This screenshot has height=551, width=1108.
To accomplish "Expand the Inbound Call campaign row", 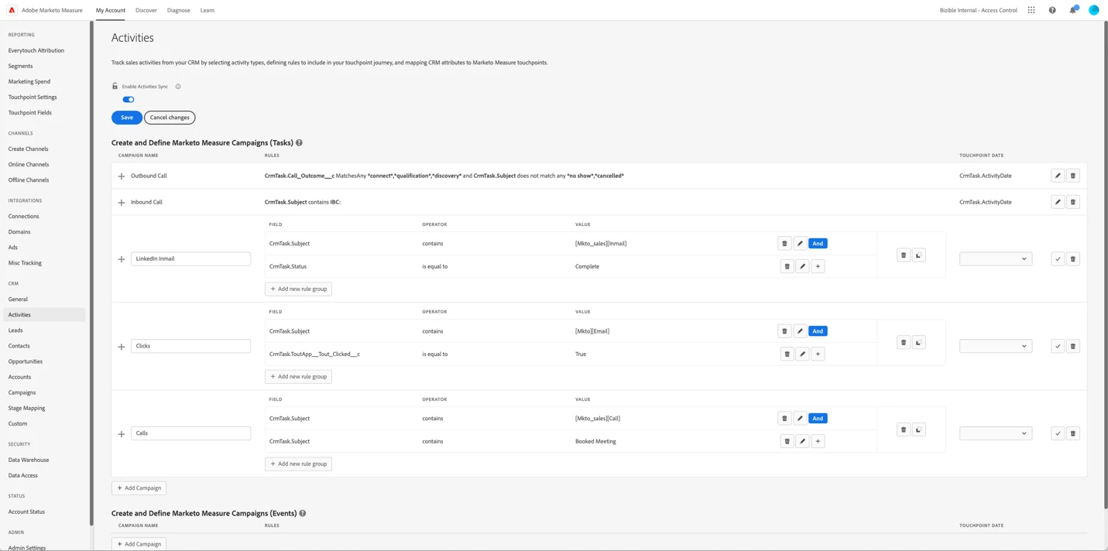I will pyautogui.click(x=122, y=203).
